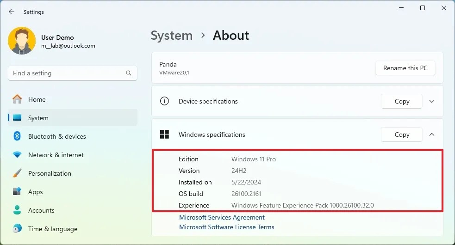
Task: Click Rename this PC button
Action: 405,68
